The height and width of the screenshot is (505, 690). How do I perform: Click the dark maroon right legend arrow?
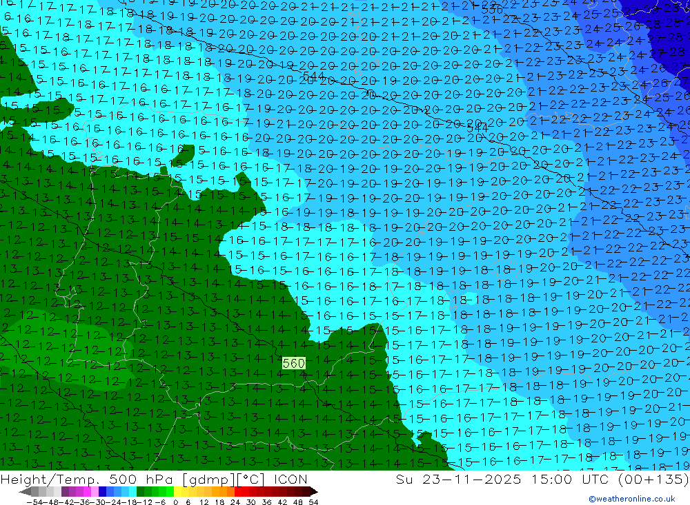click(314, 491)
